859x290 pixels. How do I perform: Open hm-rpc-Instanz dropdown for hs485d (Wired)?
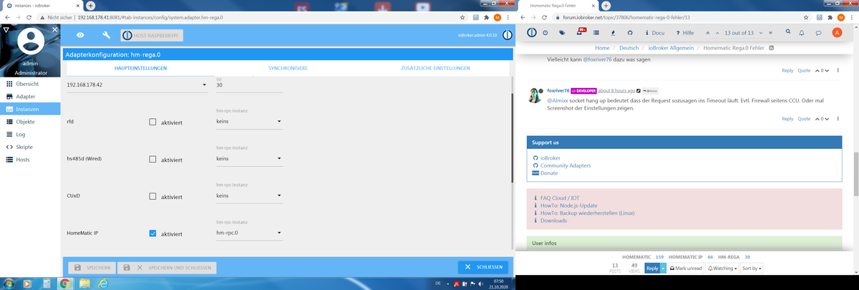pyautogui.click(x=248, y=159)
